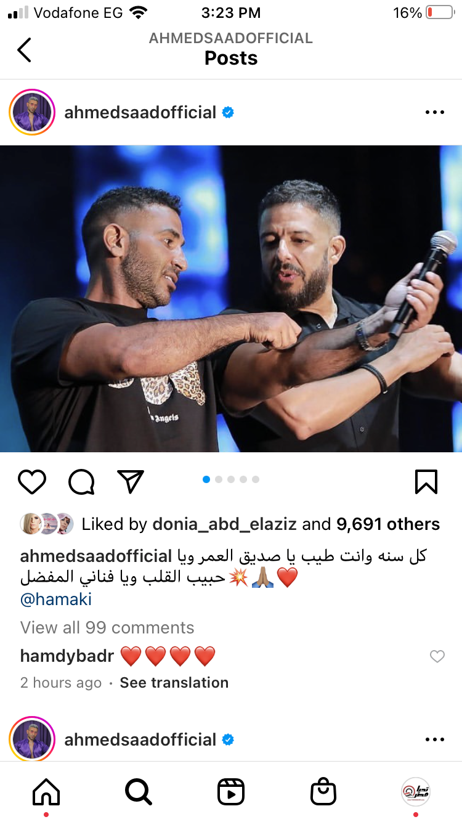Tap the post photo of the two men

[x=231, y=299]
